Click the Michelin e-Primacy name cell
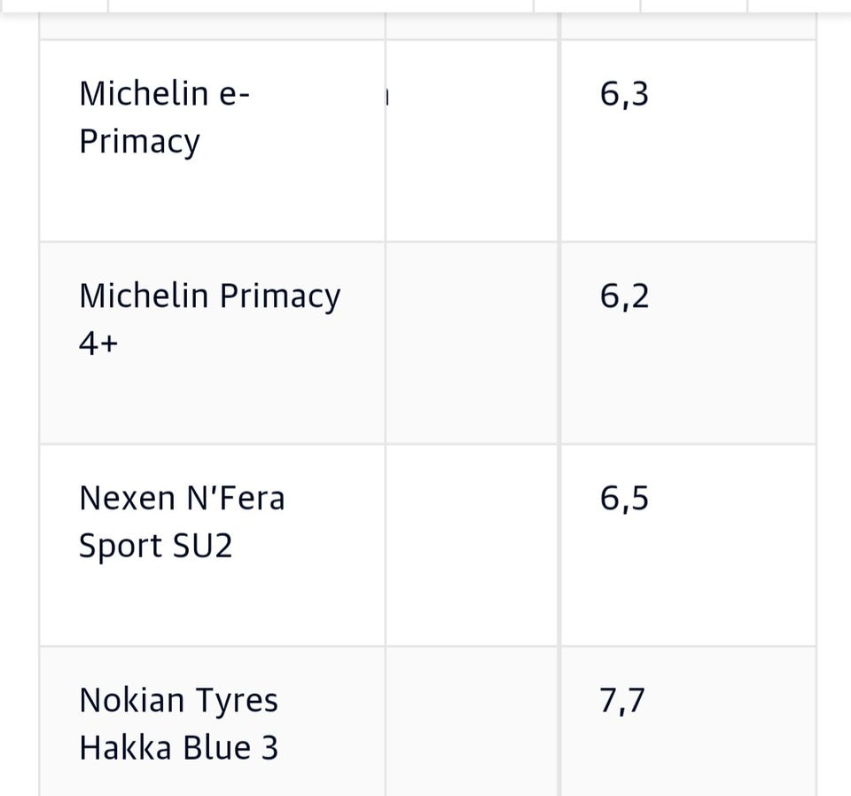Image resolution: width=851 pixels, height=796 pixels. (212, 139)
